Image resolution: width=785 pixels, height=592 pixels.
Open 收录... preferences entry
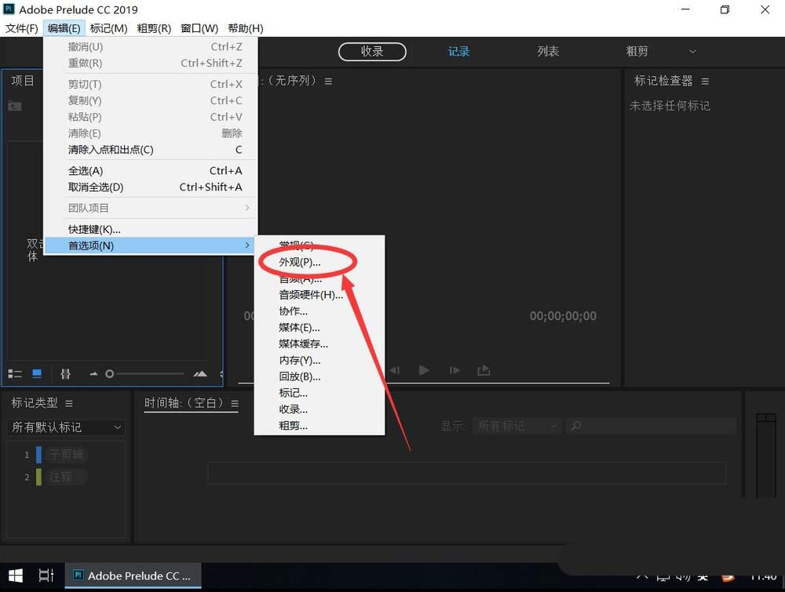tap(294, 409)
